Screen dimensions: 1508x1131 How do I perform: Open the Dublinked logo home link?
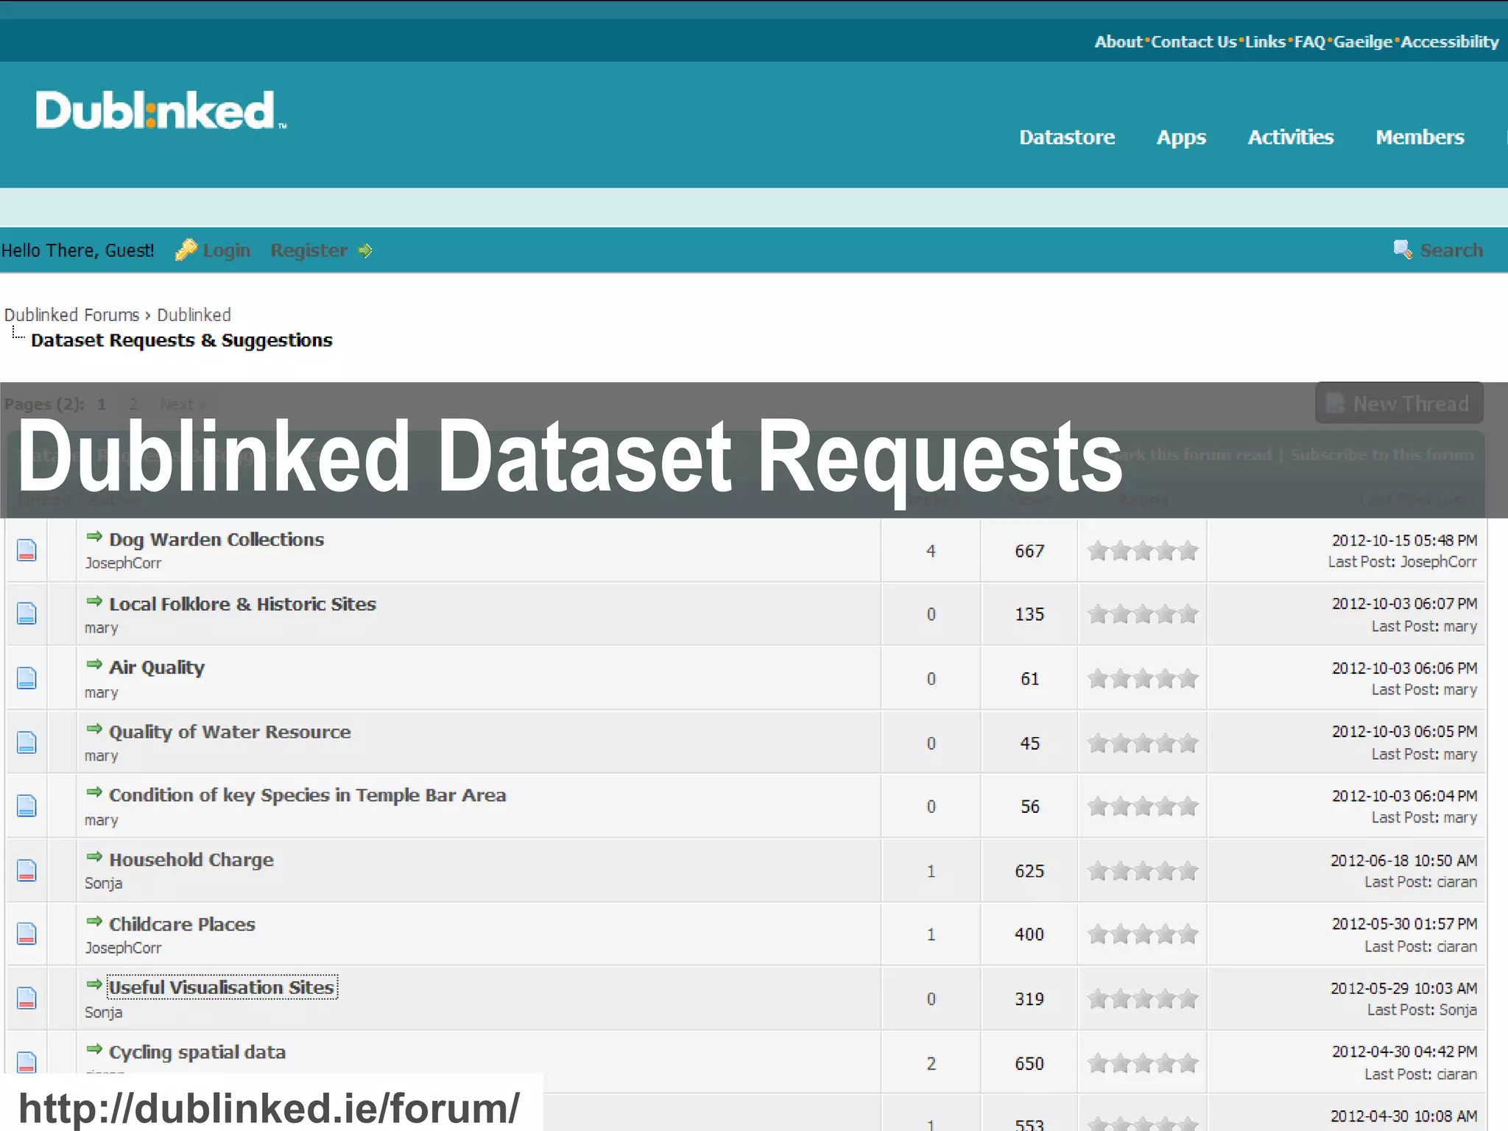point(161,110)
